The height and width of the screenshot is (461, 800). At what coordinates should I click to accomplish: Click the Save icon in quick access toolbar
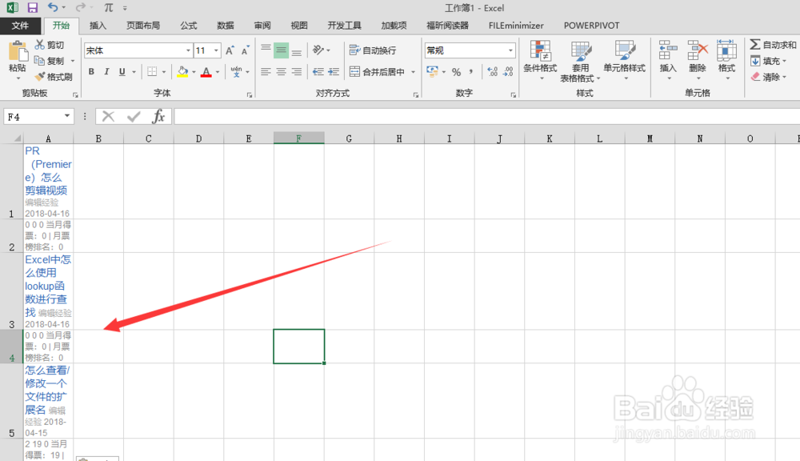[x=33, y=8]
